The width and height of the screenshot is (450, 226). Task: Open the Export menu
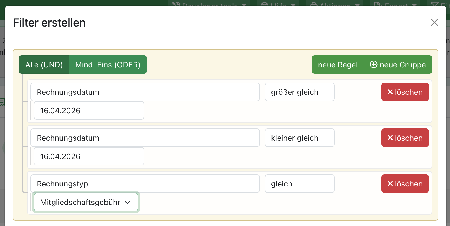[x=395, y=4]
